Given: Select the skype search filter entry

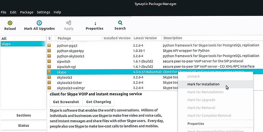Looking at the screenshot, I should [23, 44].
